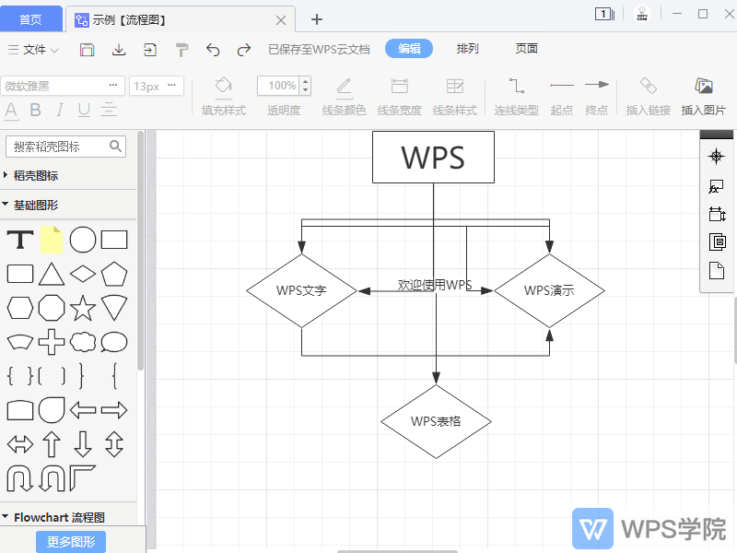Viewport: 737px width, 553px height.
Task: Select the format painter icon
Action: coord(181,50)
